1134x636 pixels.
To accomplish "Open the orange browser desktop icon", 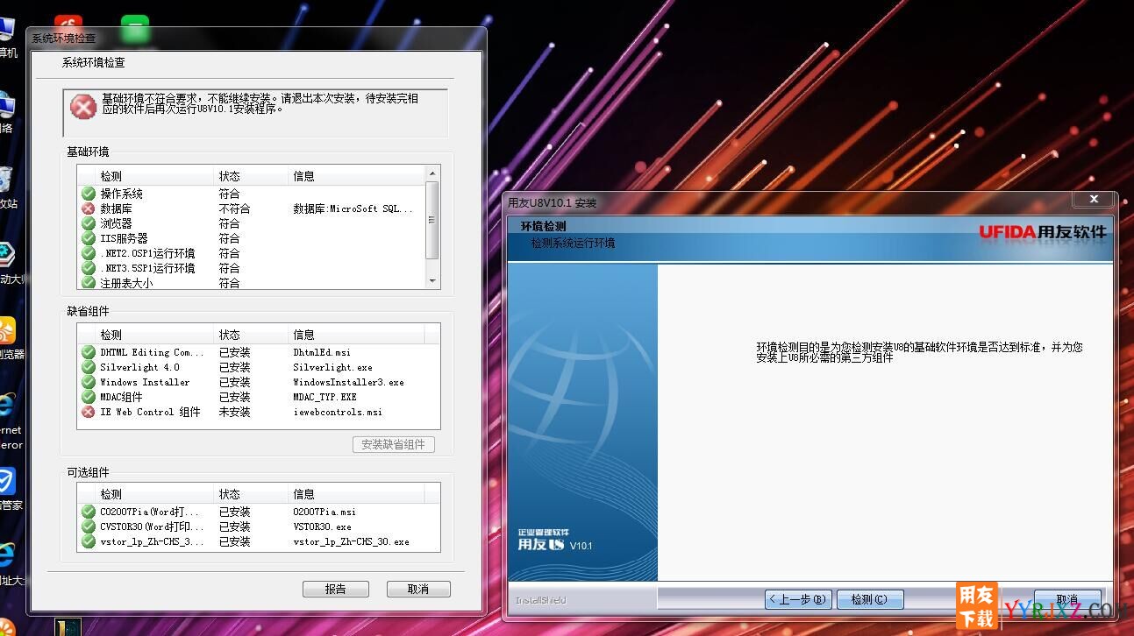I will 6,331.
